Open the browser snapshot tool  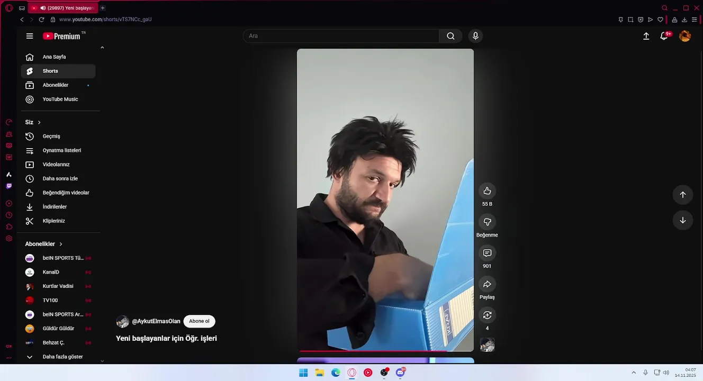pyautogui.click(x=630, y=20)
